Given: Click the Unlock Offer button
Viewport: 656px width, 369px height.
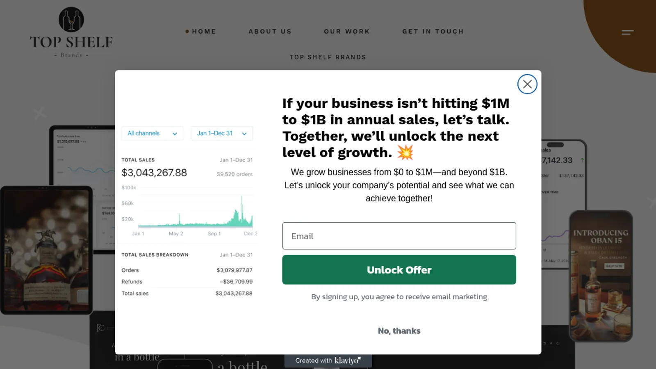Looking at the screenshot, I should pos(399,270).
